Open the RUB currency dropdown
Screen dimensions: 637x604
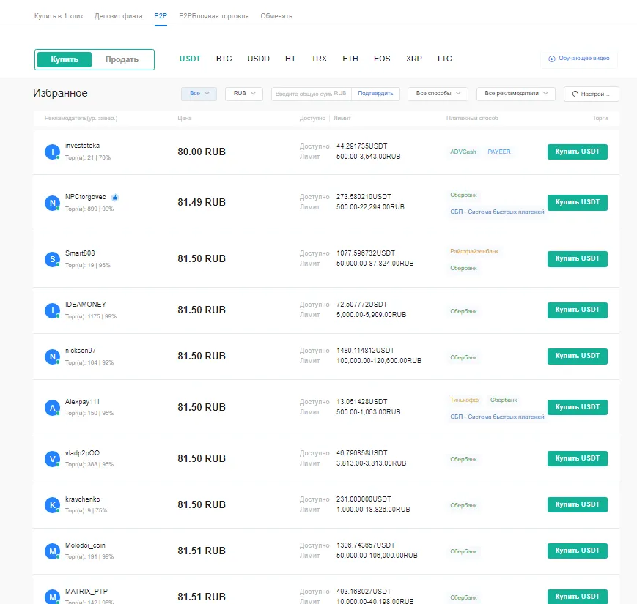[243, 94]
